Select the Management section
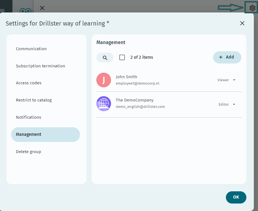The height and width of the screenshot is (211, 258). 45,134
